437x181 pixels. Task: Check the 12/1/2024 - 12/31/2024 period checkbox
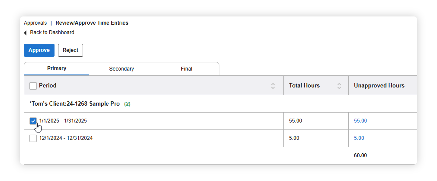[33, 138]
